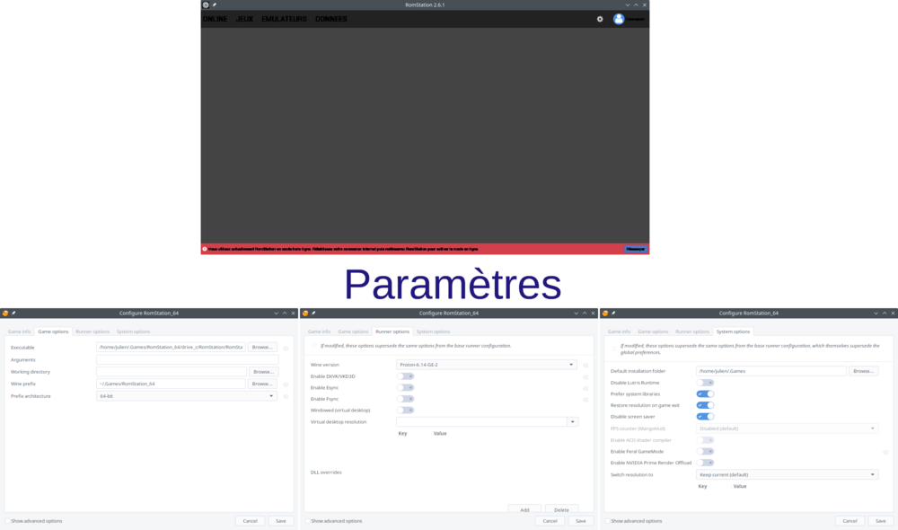Image resolution: width=898 pixels, height=530 pixels.
Task: Click the reset icon beside Wine version
Action: click(585, 365)
